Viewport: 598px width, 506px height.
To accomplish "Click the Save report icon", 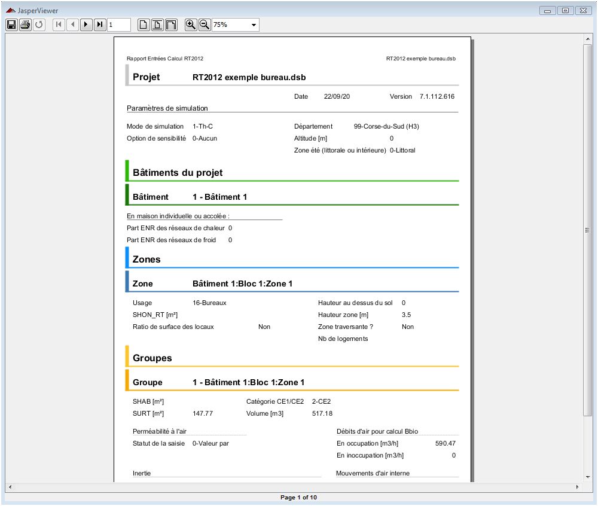I will point(11,25).
